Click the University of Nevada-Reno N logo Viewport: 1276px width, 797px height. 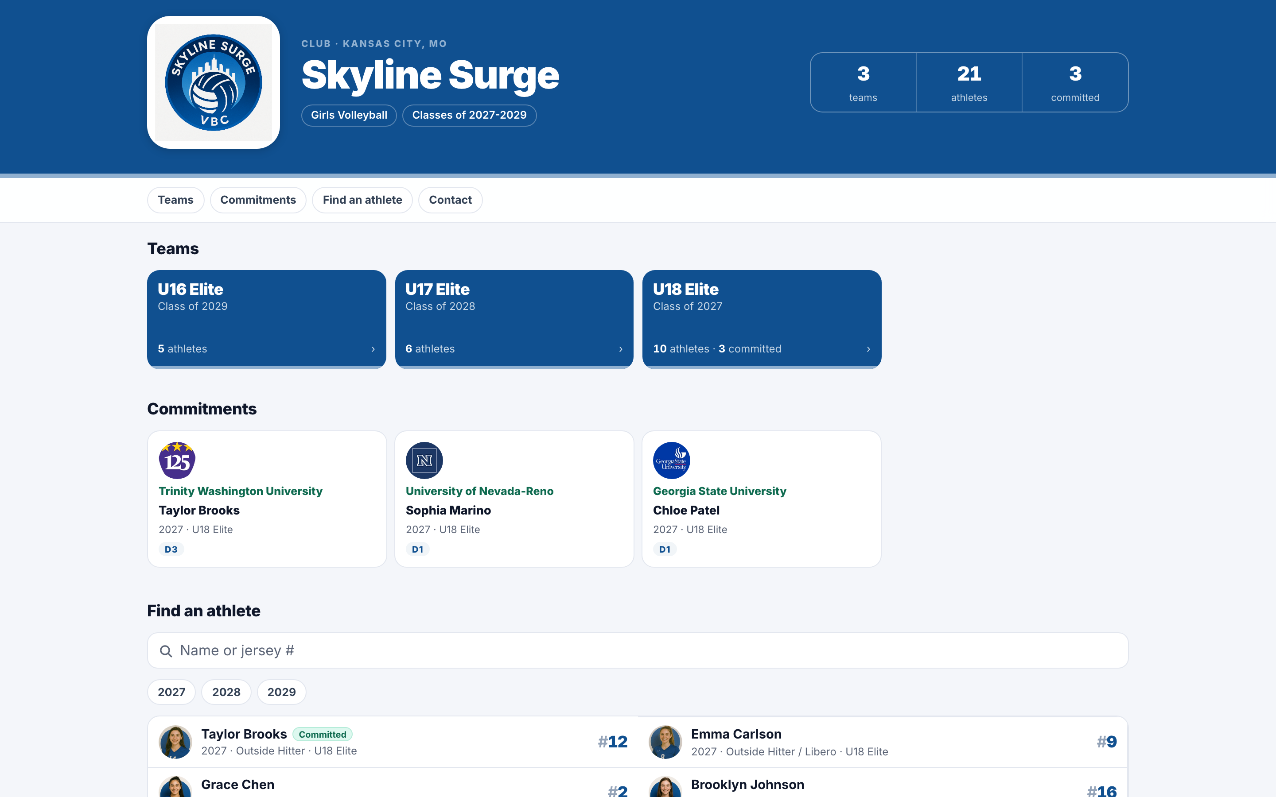pos(424,460)
